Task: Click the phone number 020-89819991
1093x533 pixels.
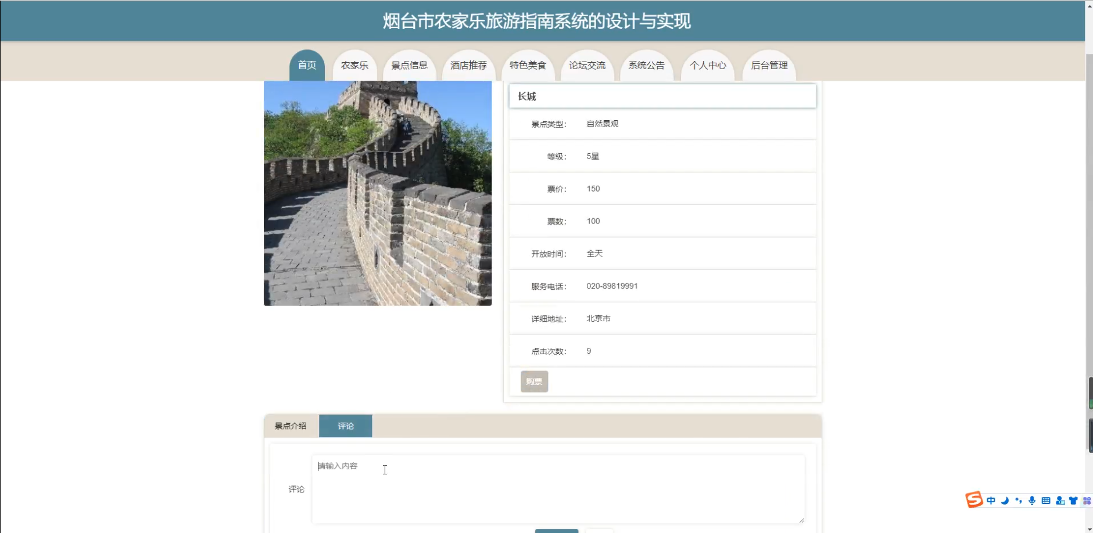Action: [612, 286]
